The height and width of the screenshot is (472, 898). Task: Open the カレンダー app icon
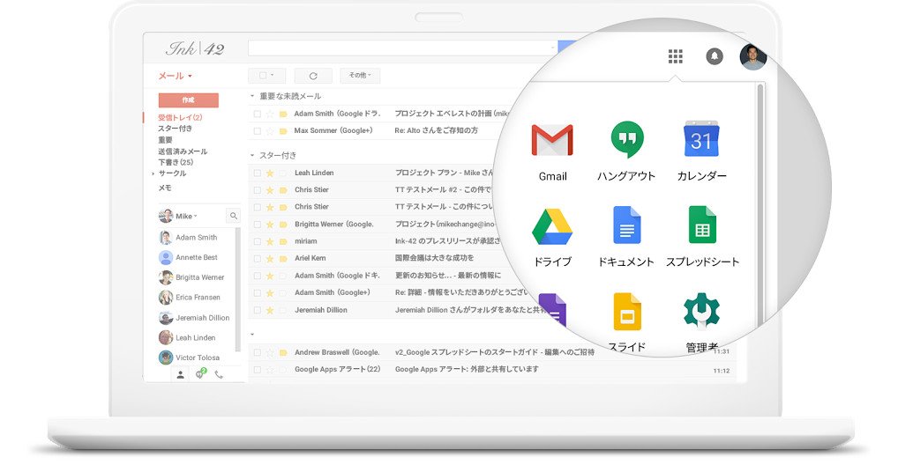pos(701,139)
